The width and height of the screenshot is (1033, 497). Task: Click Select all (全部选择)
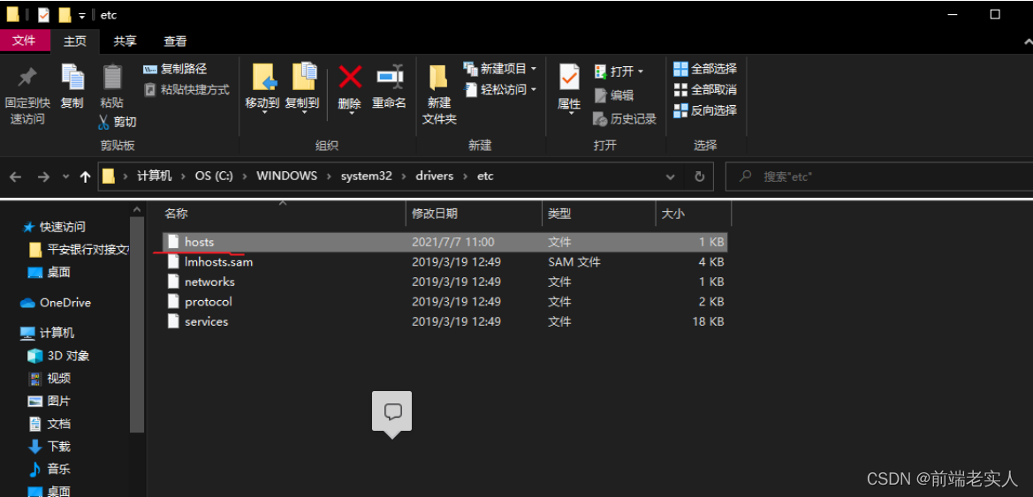point(705,69)
